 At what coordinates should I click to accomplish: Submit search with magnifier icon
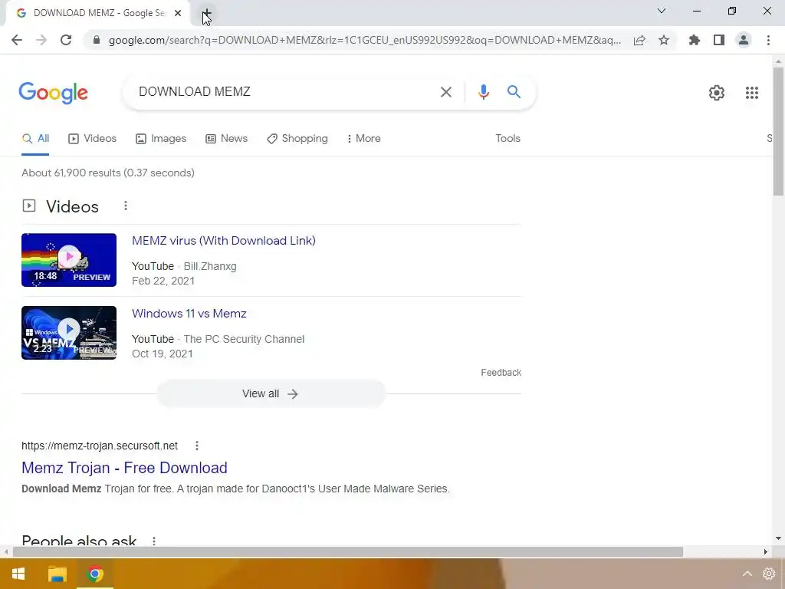click(514, 92)
